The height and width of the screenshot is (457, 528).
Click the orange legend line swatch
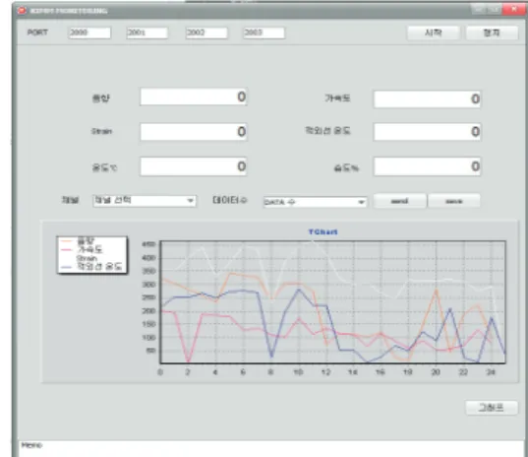click(x=66, y=241)
